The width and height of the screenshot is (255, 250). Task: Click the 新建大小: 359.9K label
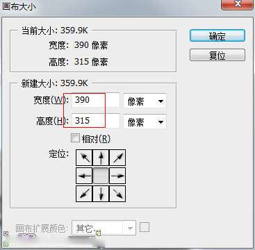coord(55,83)
